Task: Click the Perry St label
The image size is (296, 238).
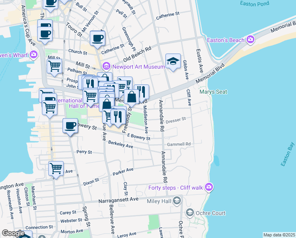Action: pyautogui.click(x=84, y=152)
